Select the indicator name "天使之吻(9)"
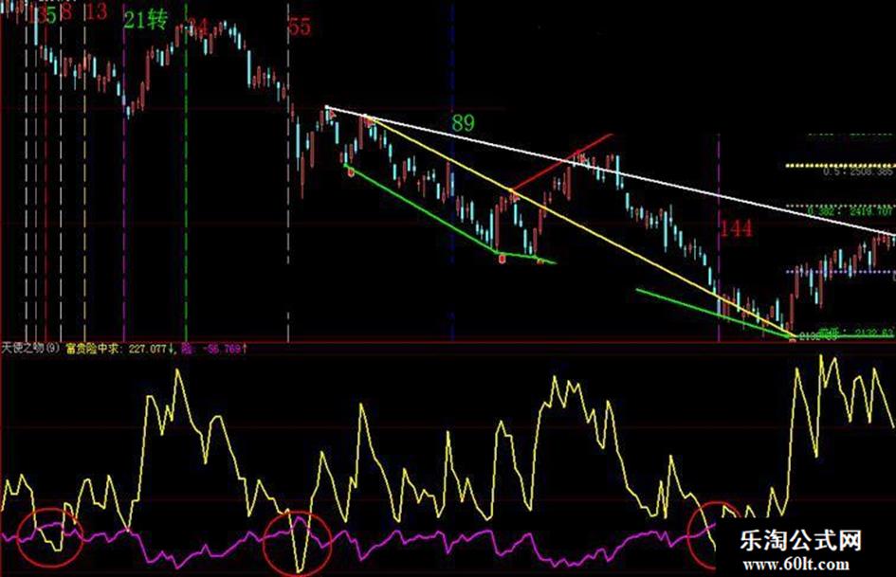 point(31,348)
